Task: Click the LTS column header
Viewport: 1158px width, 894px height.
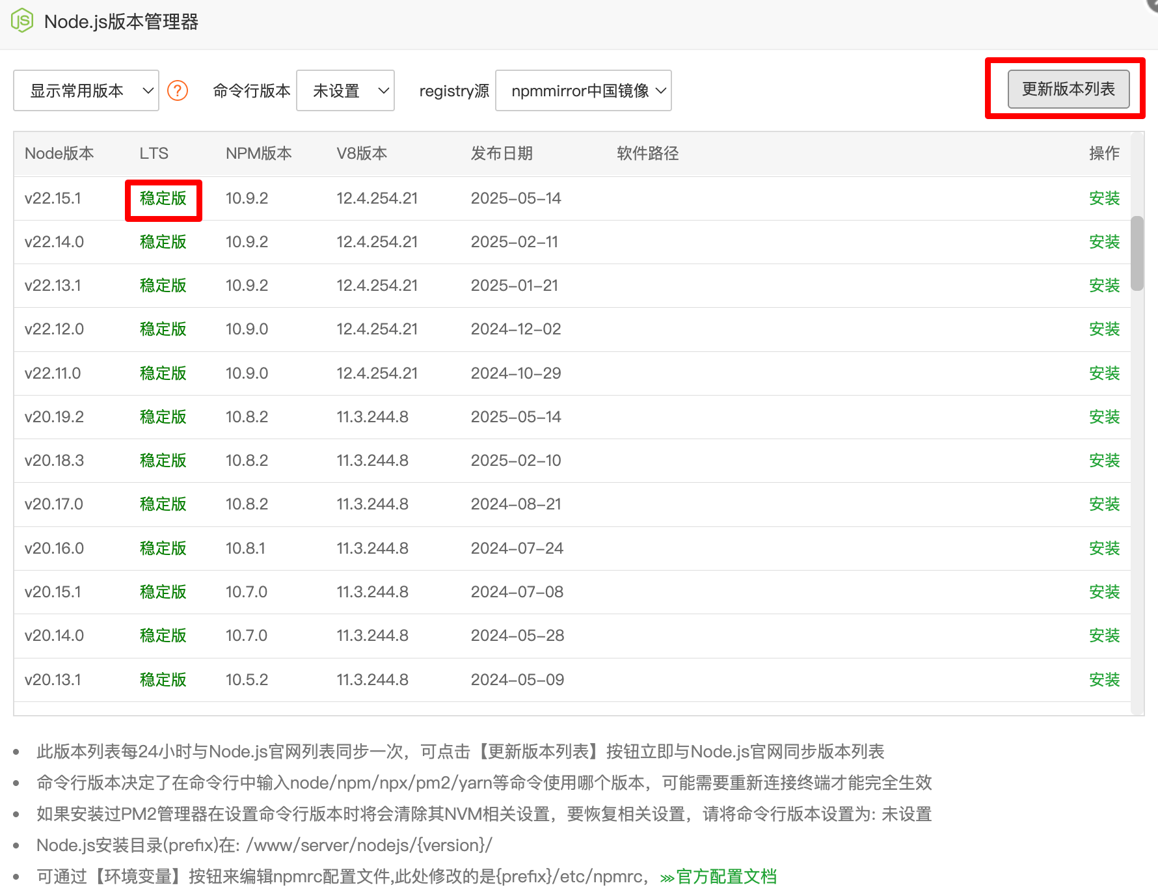Action: pyautogui.click(x=154, y=154)
